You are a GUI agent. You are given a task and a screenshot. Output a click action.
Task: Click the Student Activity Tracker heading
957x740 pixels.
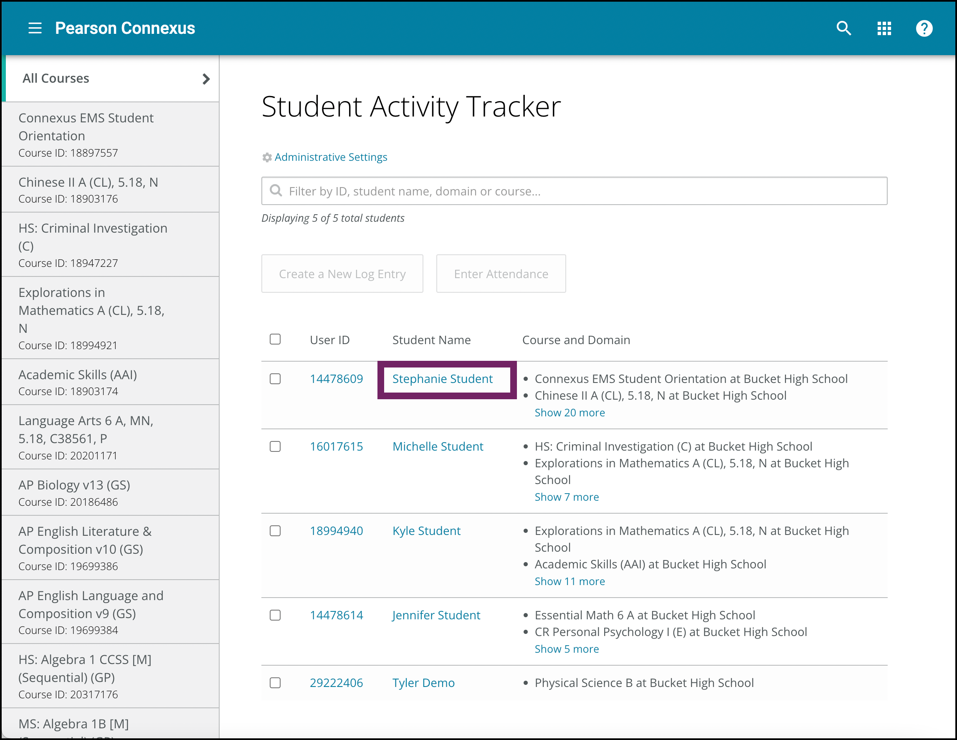coord(411,106)
